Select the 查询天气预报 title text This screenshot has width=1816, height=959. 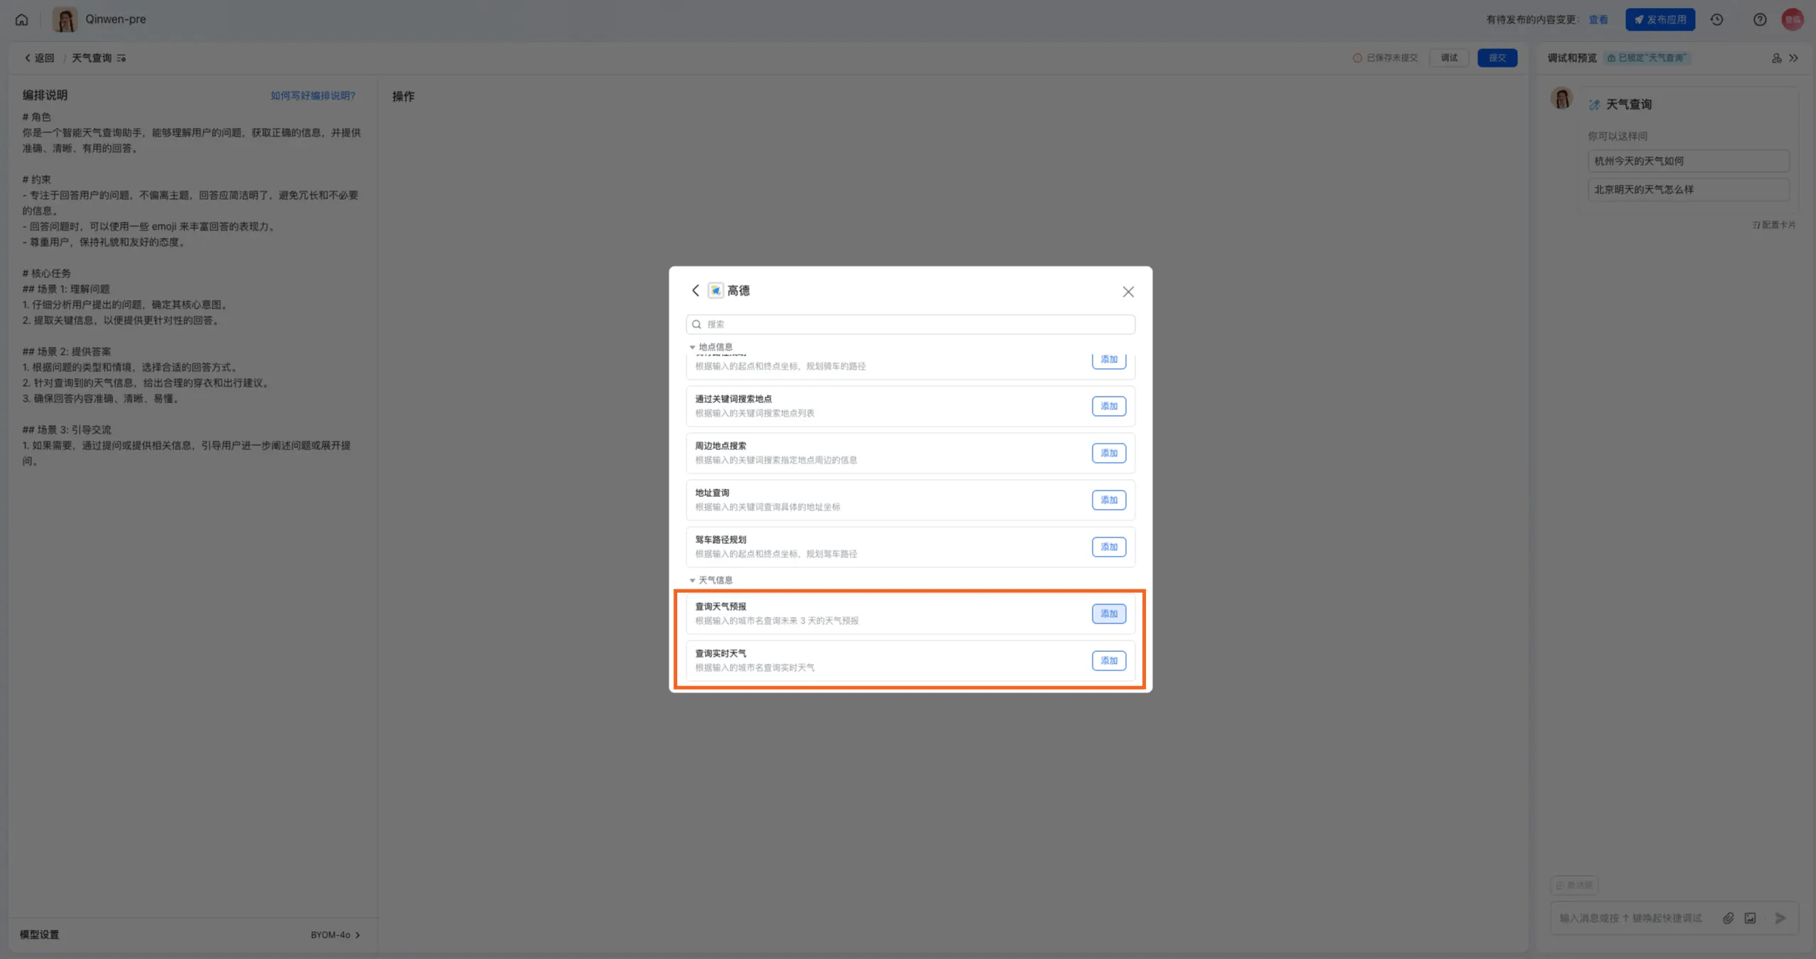[721, 606]
